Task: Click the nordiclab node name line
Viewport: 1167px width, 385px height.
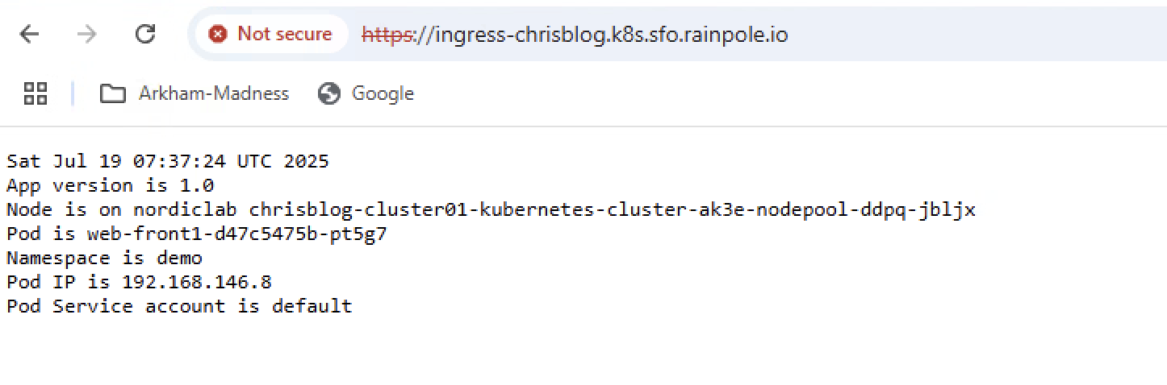Action: pyautogui.click(x=491, y=209)
